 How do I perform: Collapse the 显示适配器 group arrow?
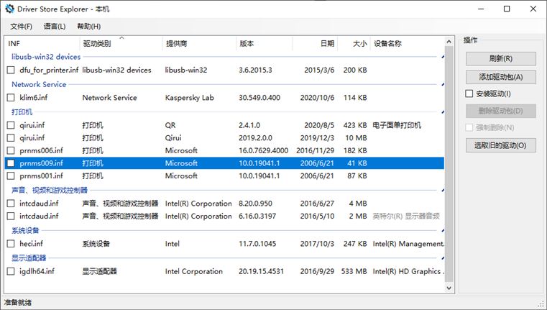pos(443,258)
